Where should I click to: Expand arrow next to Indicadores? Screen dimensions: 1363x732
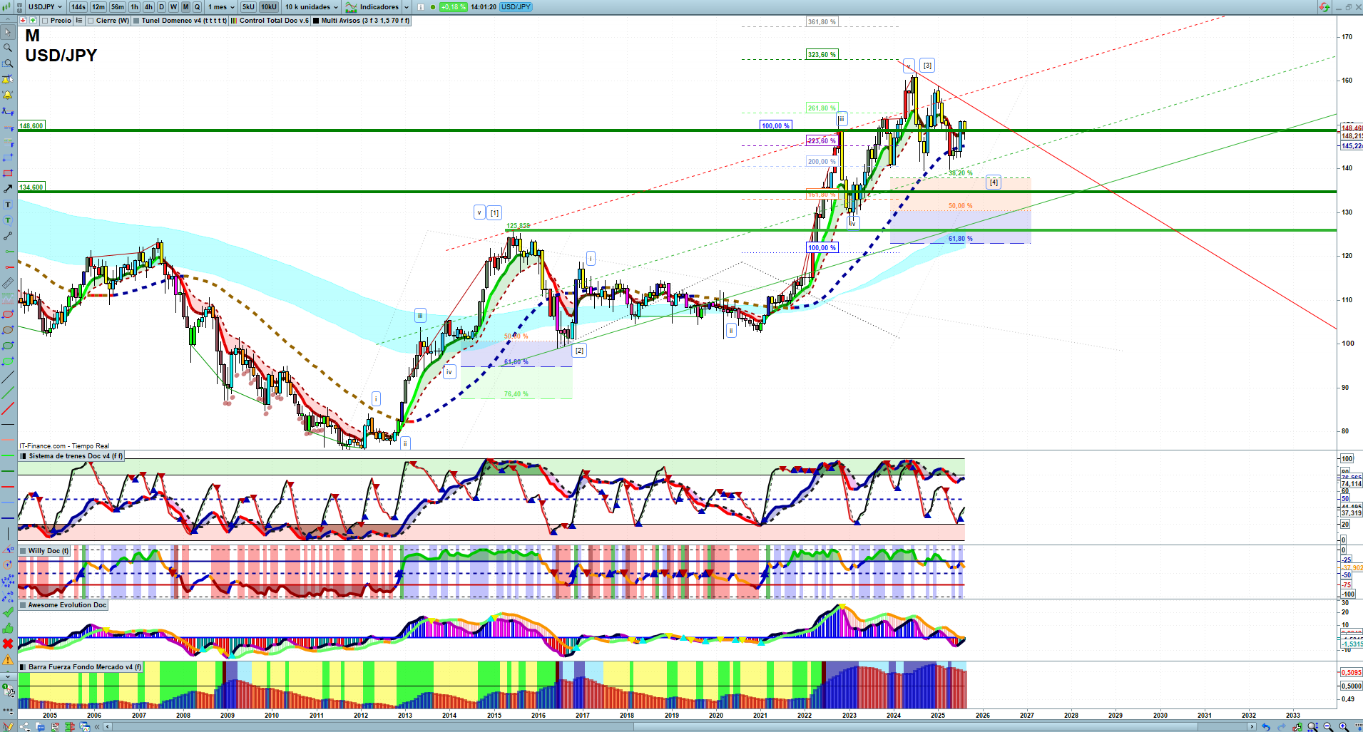[407, 7]
